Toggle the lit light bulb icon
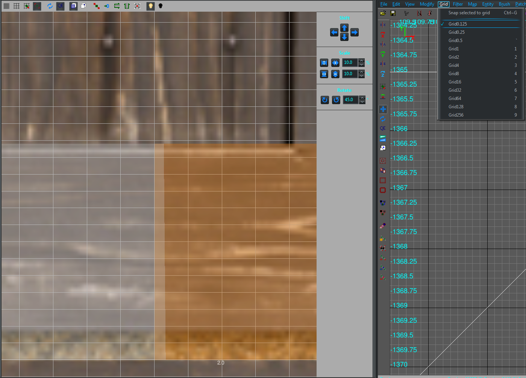 click(x=150, y=6)
